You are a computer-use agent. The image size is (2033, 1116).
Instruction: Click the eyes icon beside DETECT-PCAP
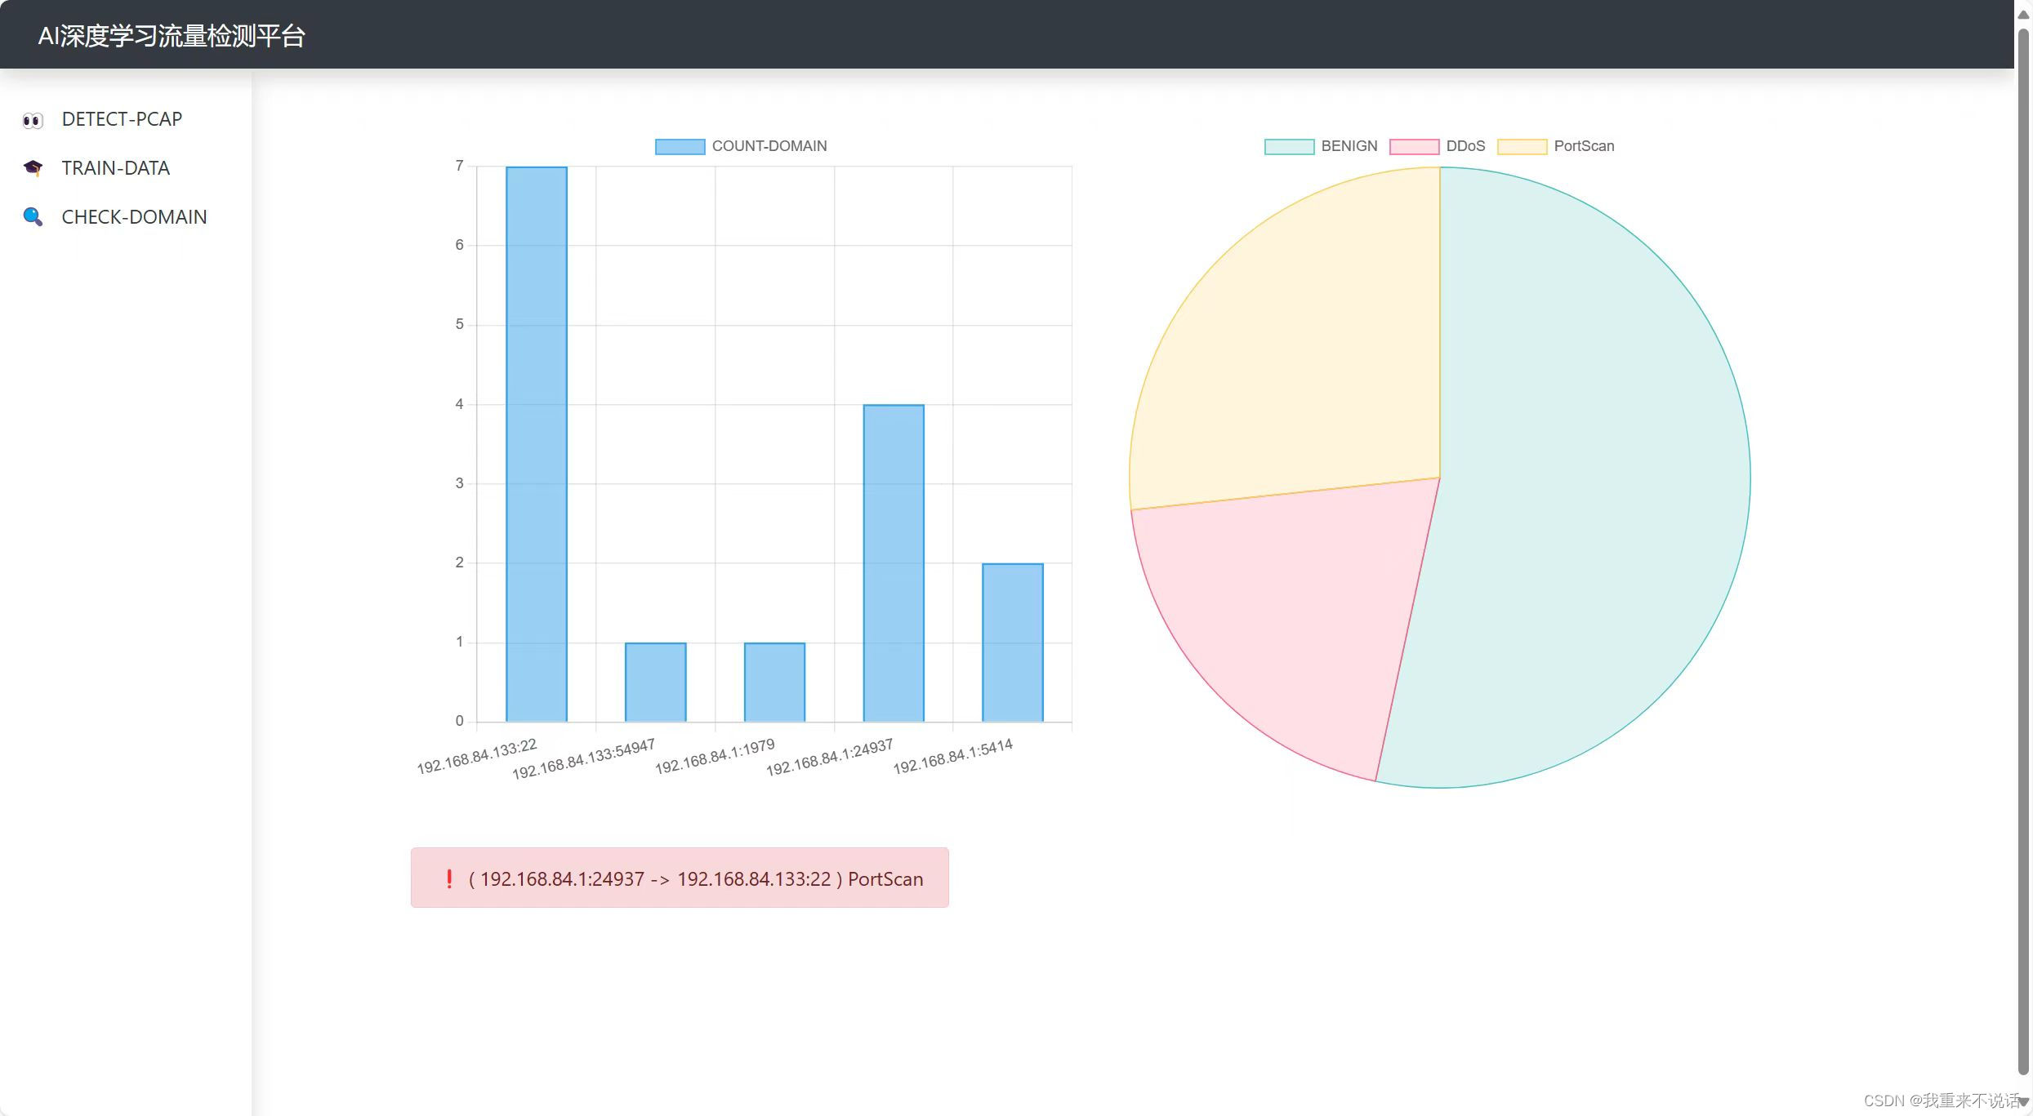[x=33, y=120]
